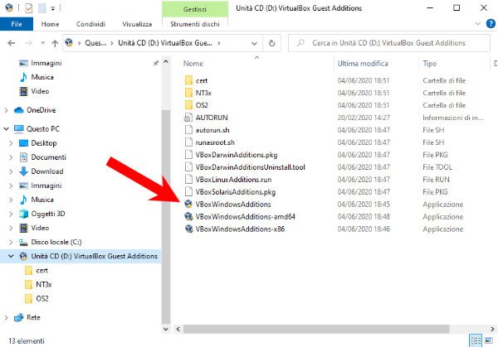Expand the Rete network node

point(6,317)
